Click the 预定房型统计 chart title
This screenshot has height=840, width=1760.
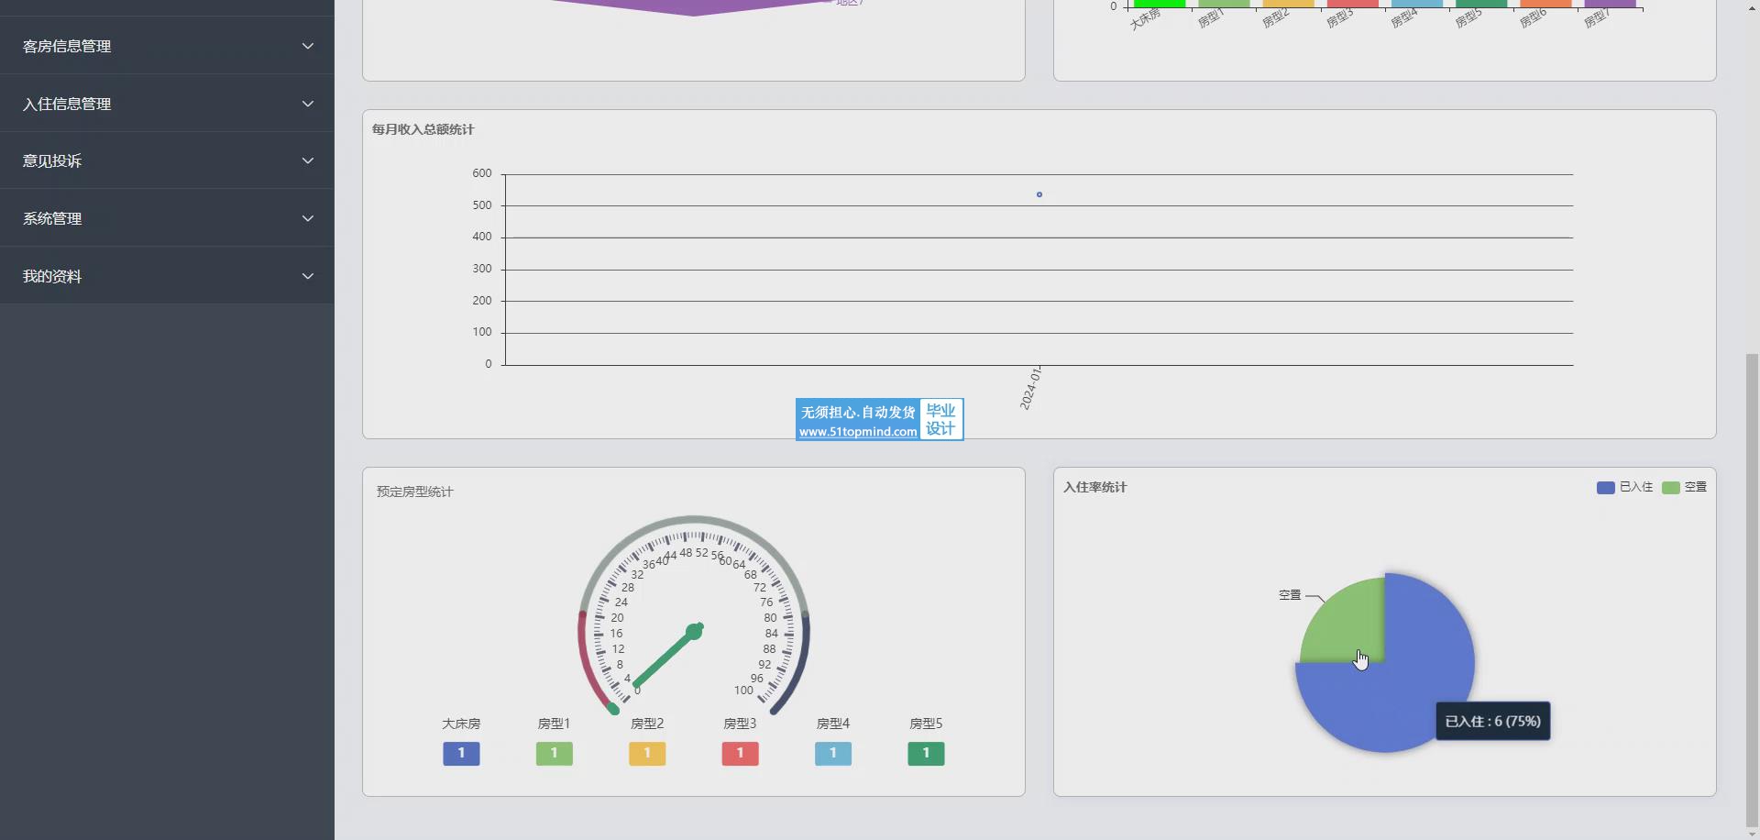414,492
